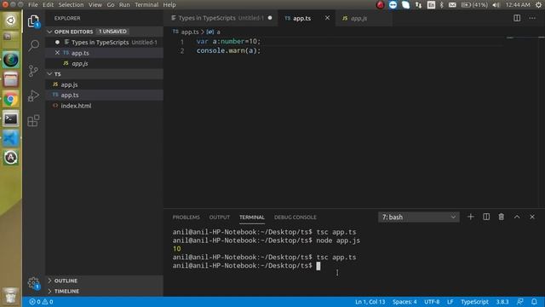This screenshot has height=307, width=545.
Task: Switch to the Output panel tab
Action: point(220,217)
